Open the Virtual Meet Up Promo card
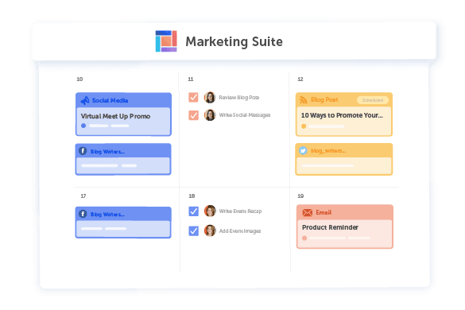The image size is (465, 310). 123,114
